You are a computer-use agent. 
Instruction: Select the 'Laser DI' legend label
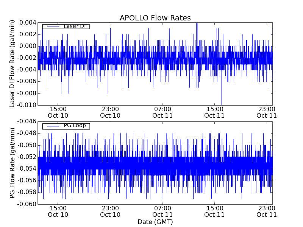tap(75, 26)
